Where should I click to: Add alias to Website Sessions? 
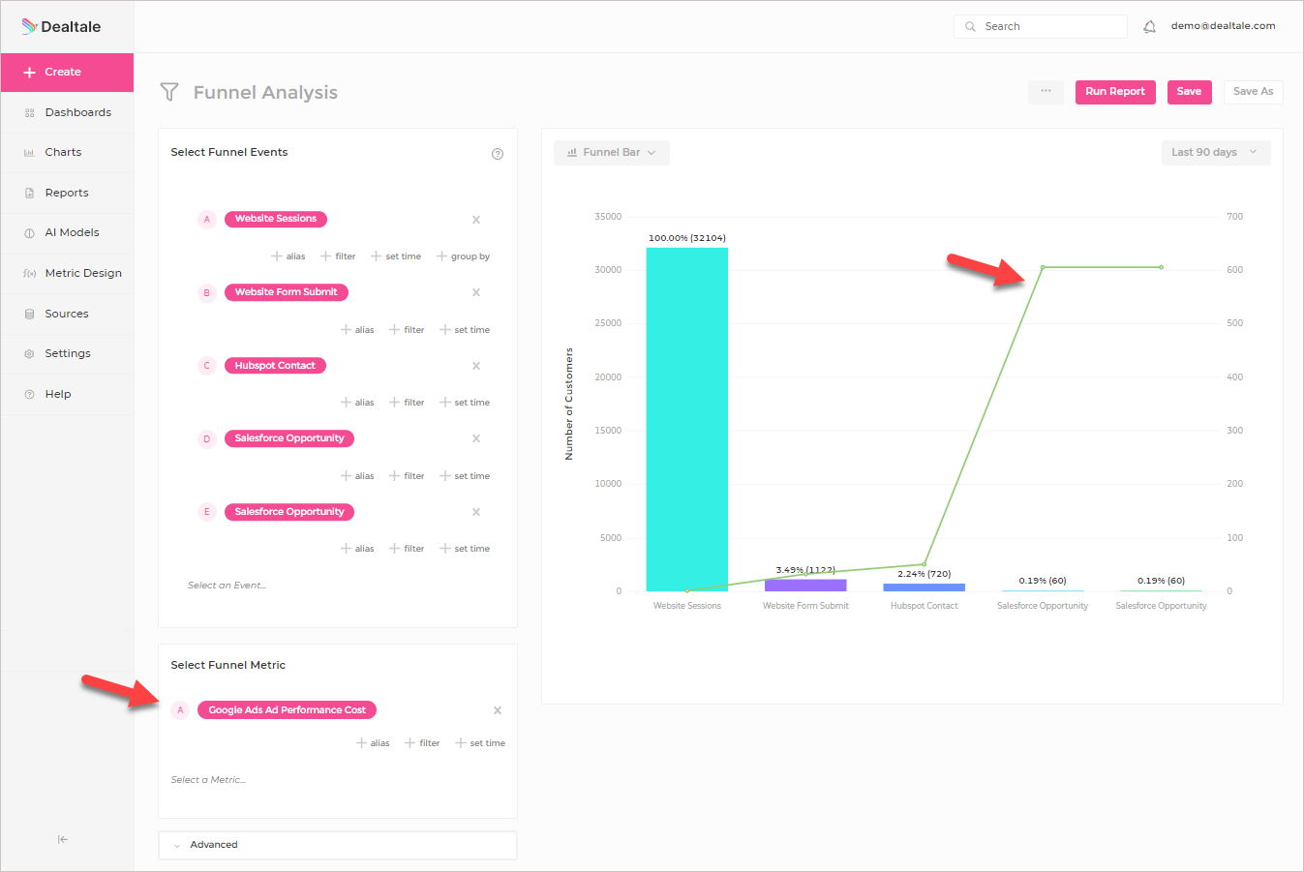pos(288,256)
